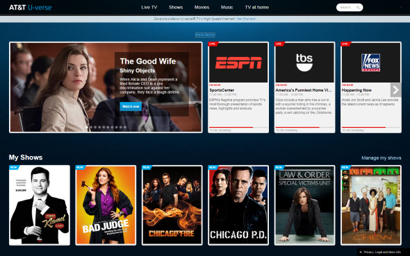
Task: Follow the Get Started link in promo bar
Action: [246, 19]
